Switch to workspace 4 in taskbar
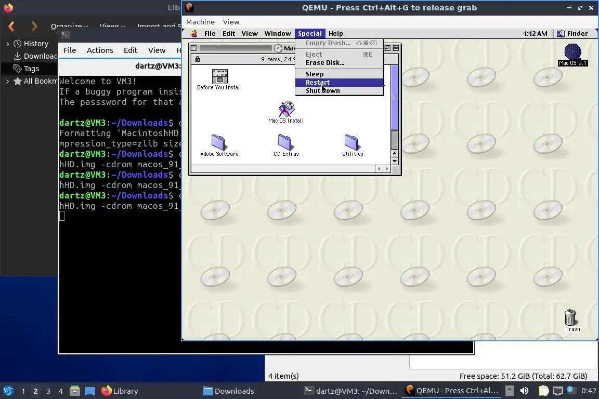The height and width of the screenshot is (399, 599). click(x=61, y=391)
